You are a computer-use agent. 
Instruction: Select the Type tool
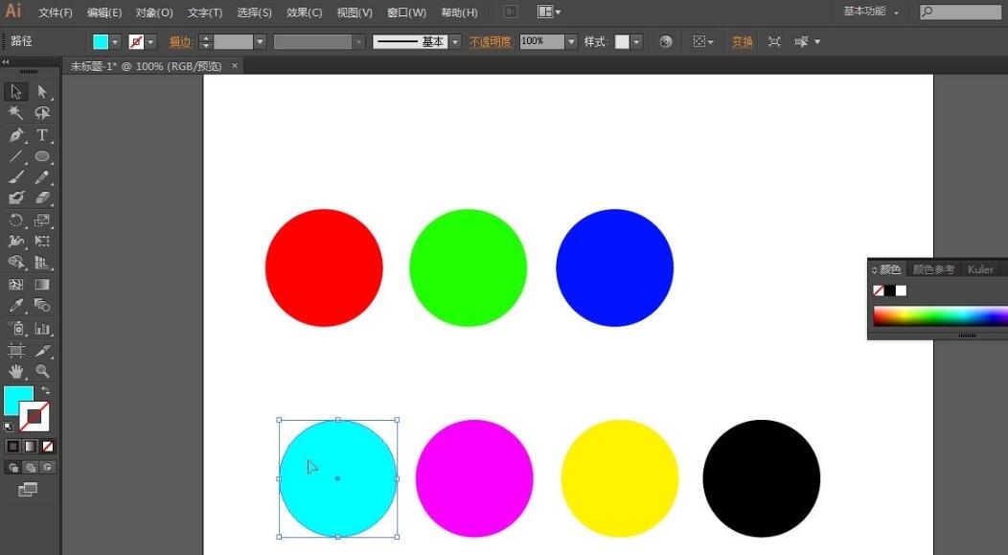pos(42,135)
